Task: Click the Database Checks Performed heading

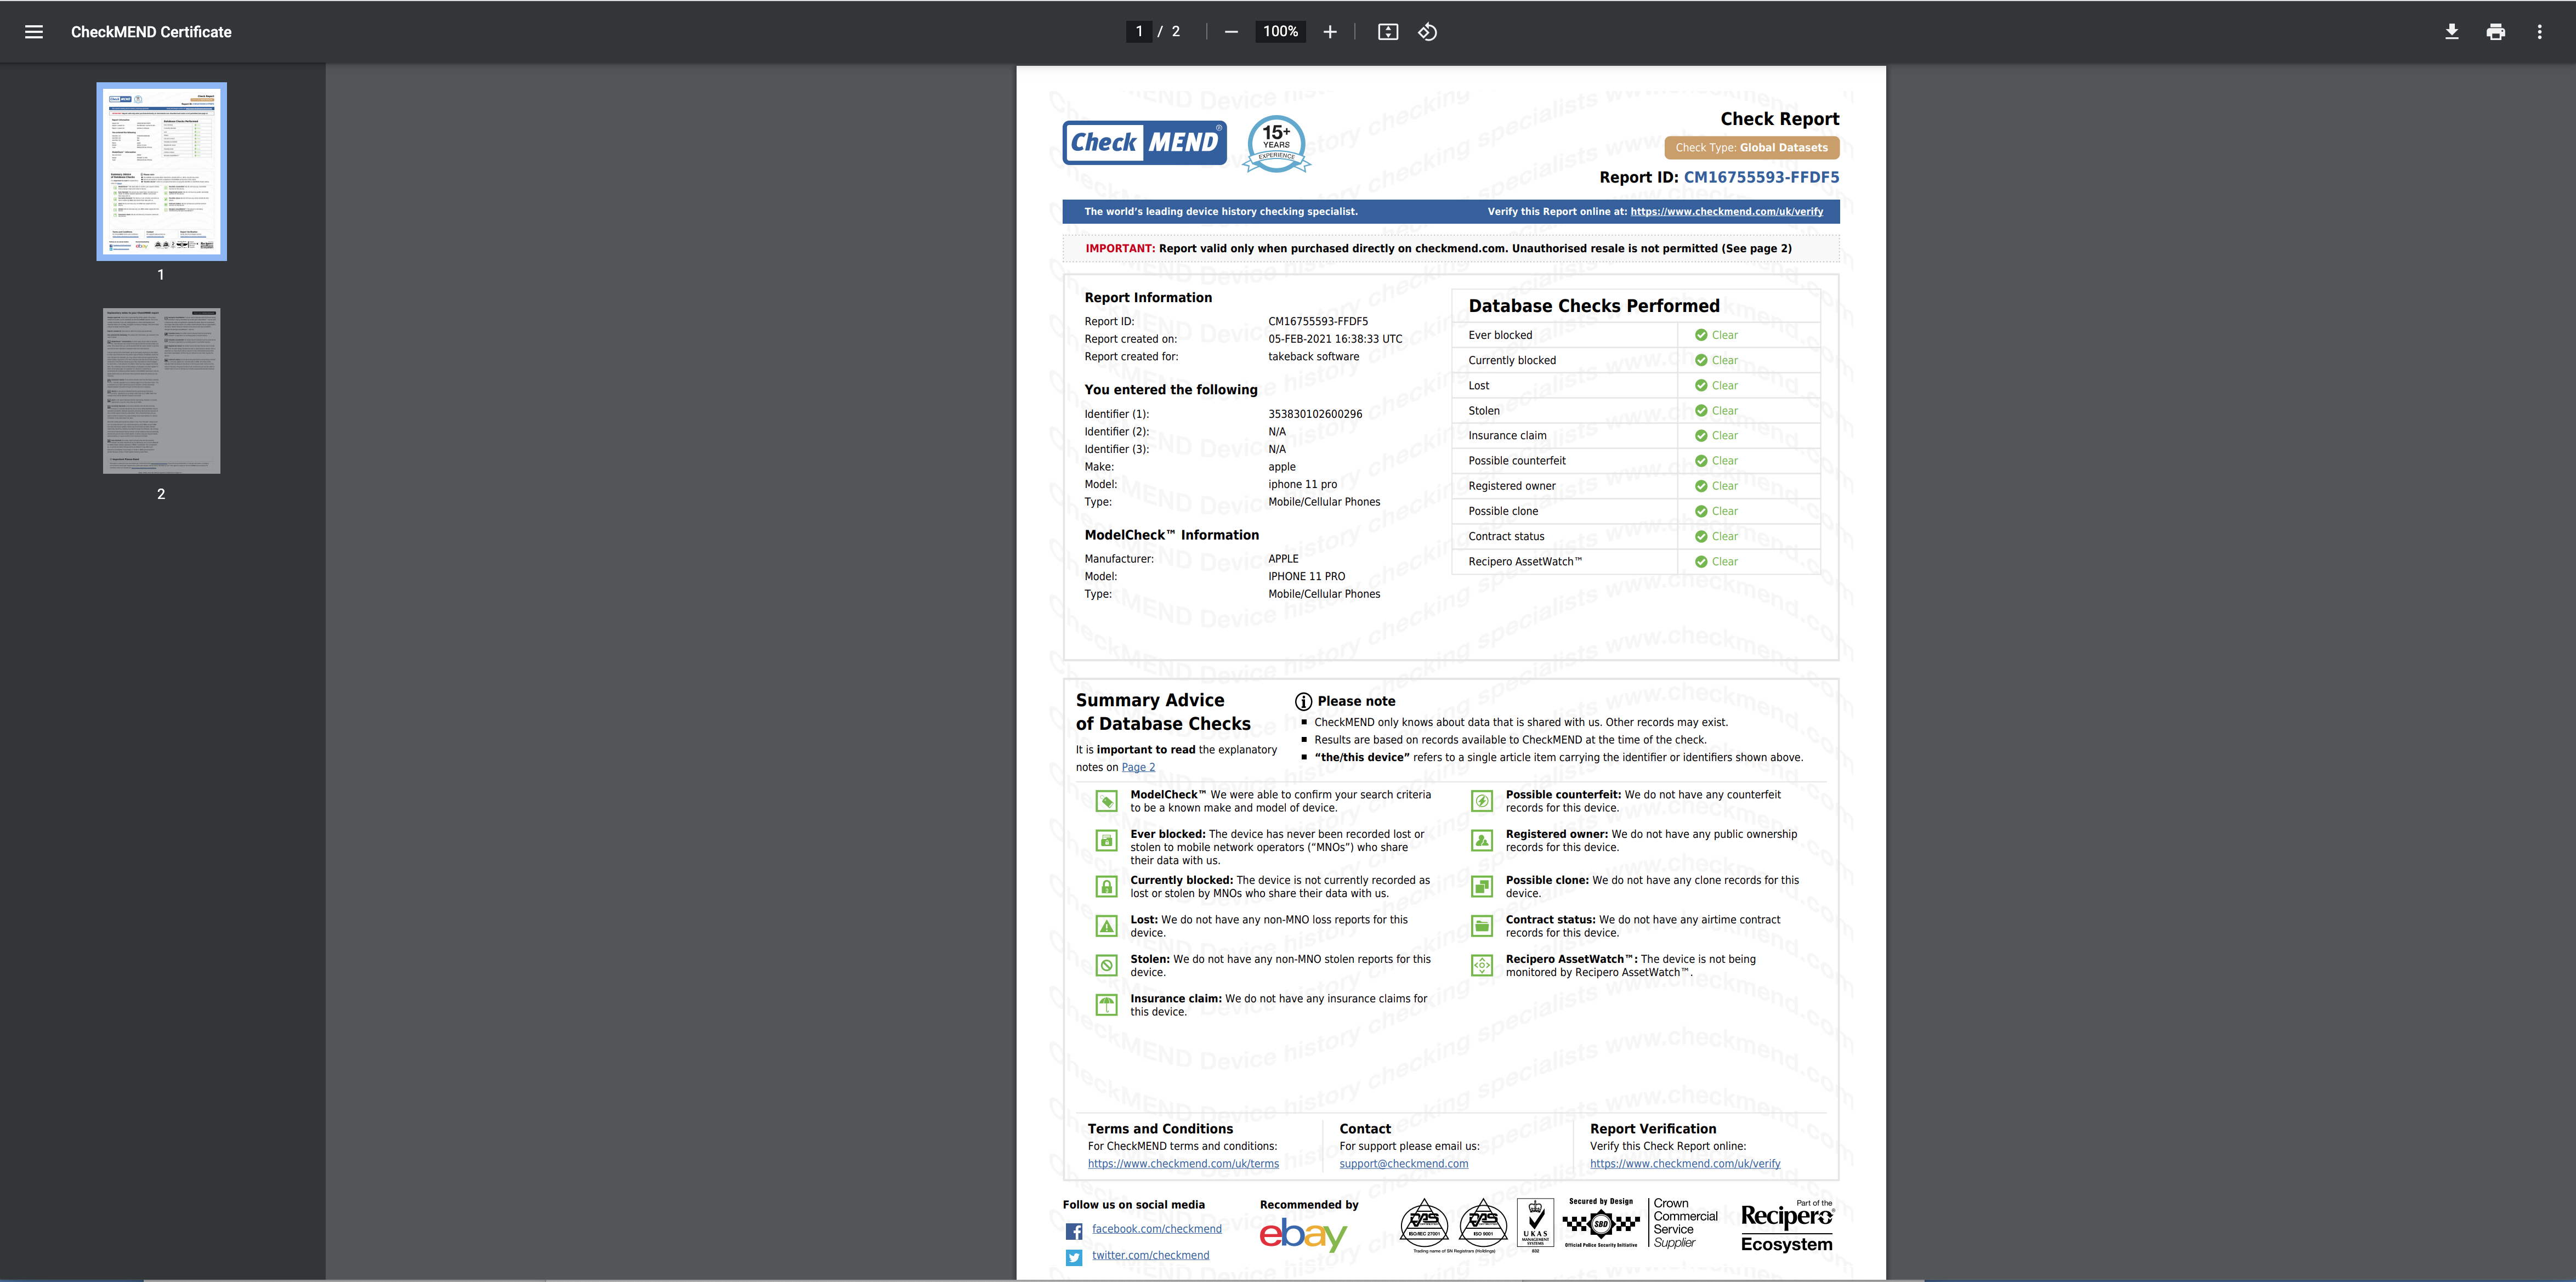Action: point(1594,306)
